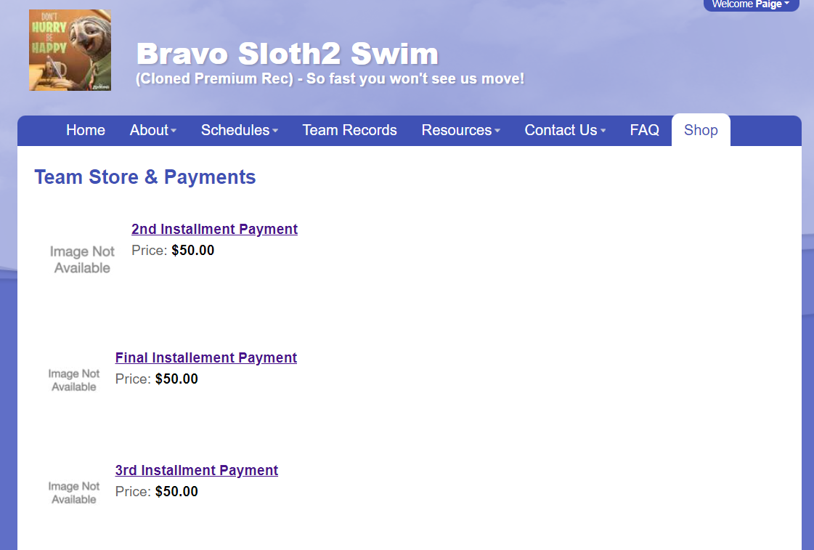This screenshot has height=550, width=814.
Task: Expand the Resources menu
Action: tap(460, 130)
